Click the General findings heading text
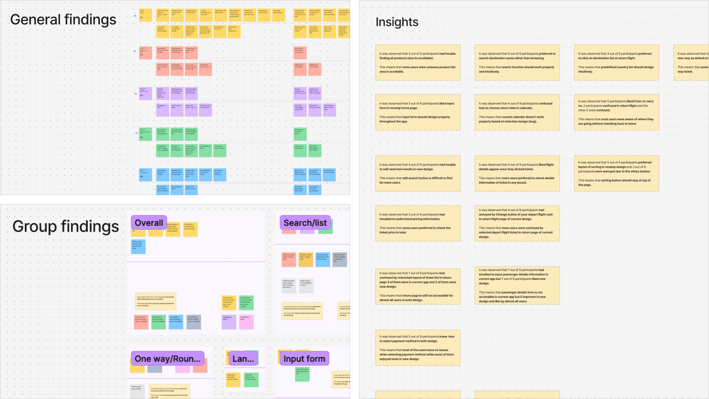The height and width of the screenshot is (399, 709). [x=63, y=20]
